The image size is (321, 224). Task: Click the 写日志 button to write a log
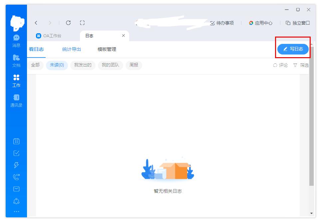[x=293, y=49]
